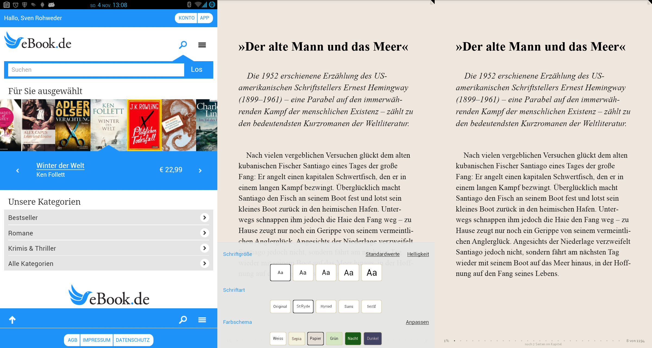652x348 pixels.
Task: Choose the Sans font option
Action: pos(349,306)
